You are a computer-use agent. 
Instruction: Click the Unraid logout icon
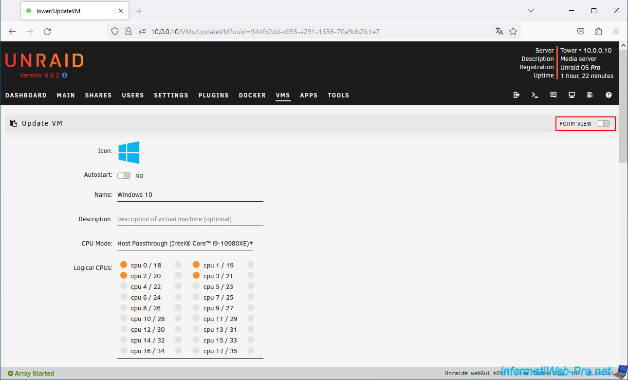tap(517, 95)
